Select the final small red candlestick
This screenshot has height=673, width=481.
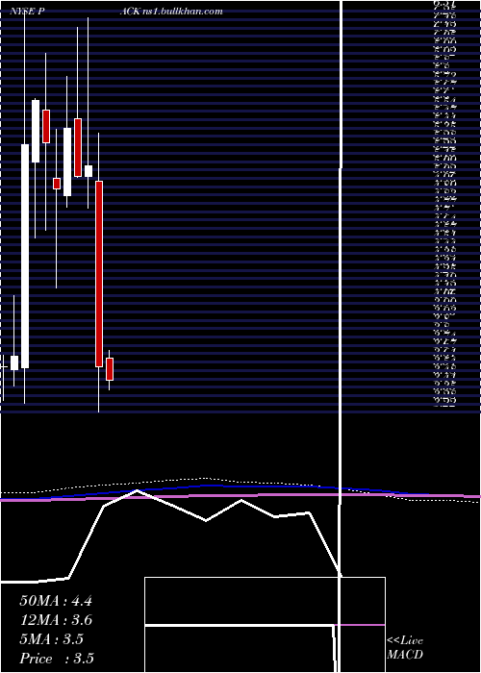tap(110, 369)
